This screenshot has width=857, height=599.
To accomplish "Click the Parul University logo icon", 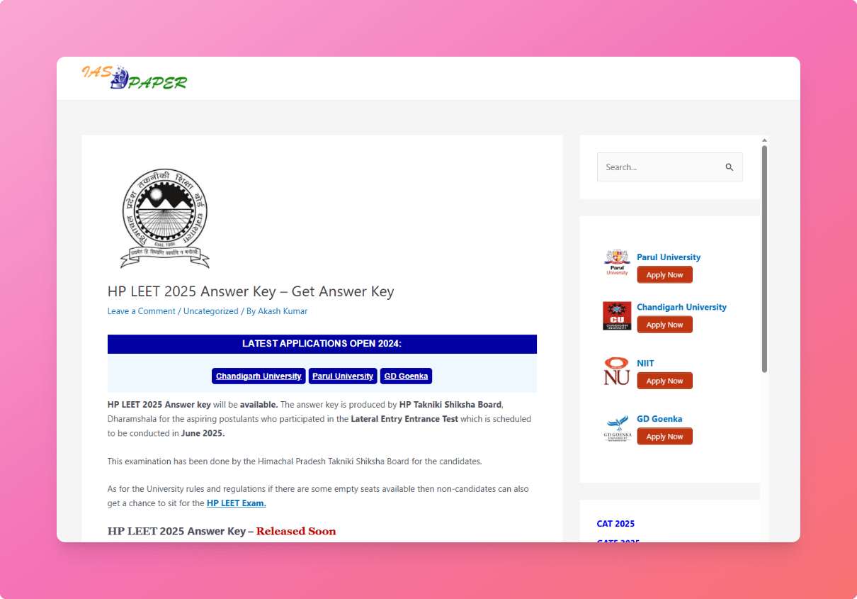I will click(617, 263).
